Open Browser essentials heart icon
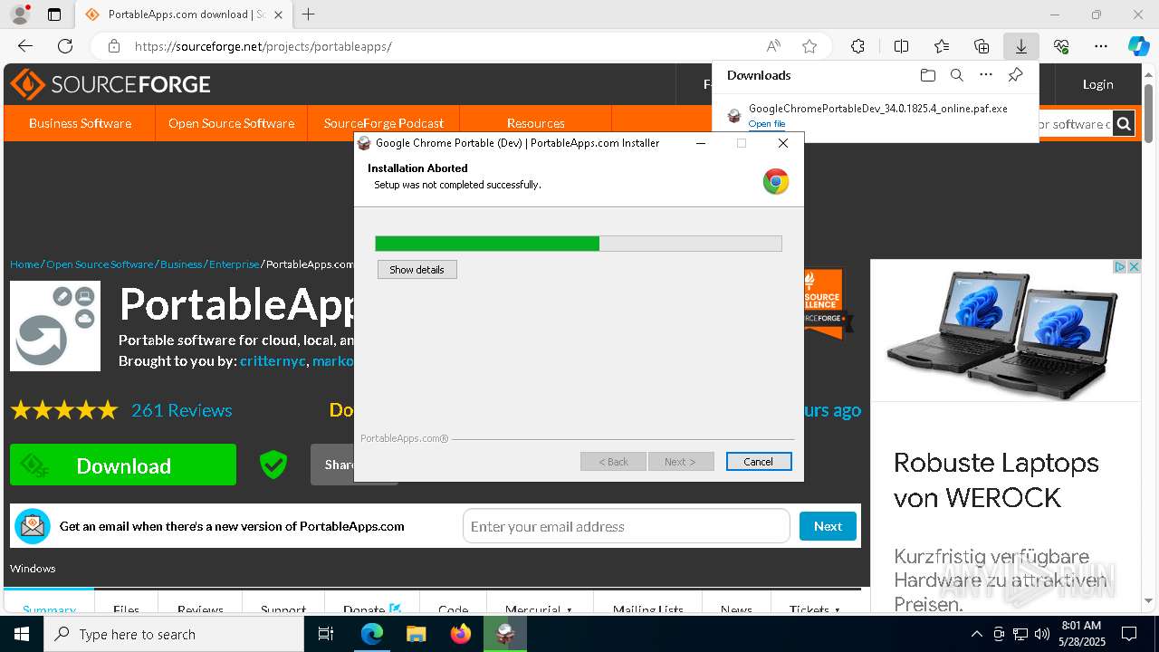Viewport: 1159px width, 652px height. coord(1061,46)
